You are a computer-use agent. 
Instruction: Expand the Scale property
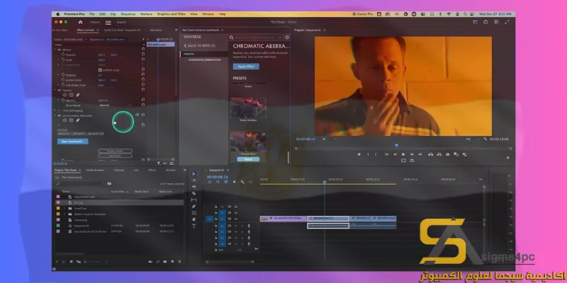point(59,60)
